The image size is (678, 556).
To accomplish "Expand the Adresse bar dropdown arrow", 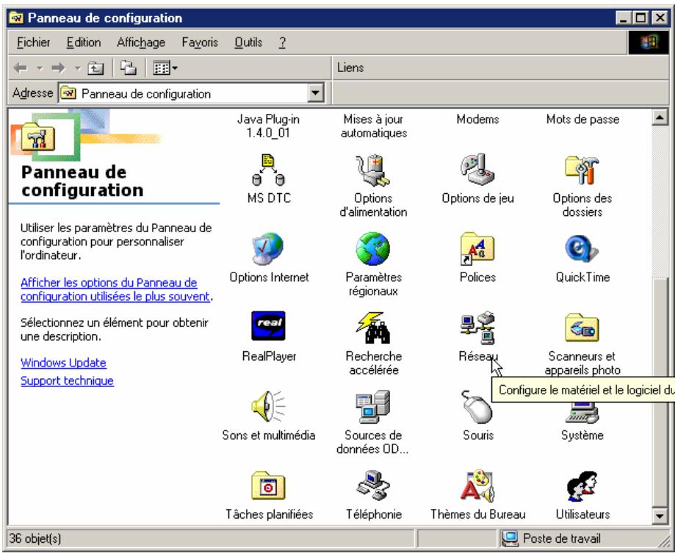I will tap(316, 93).
